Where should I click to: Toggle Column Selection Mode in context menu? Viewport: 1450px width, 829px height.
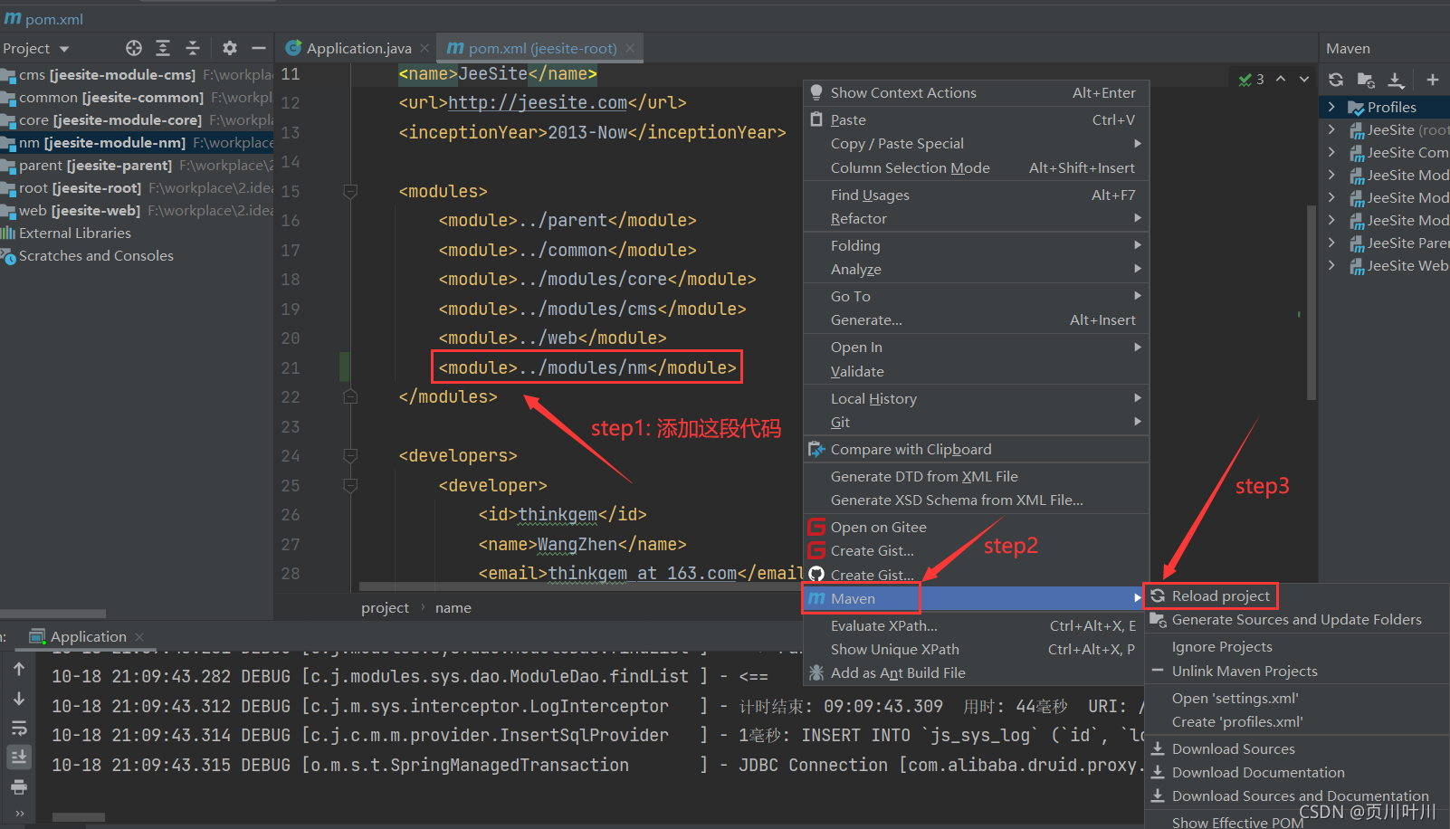[976, 167]
